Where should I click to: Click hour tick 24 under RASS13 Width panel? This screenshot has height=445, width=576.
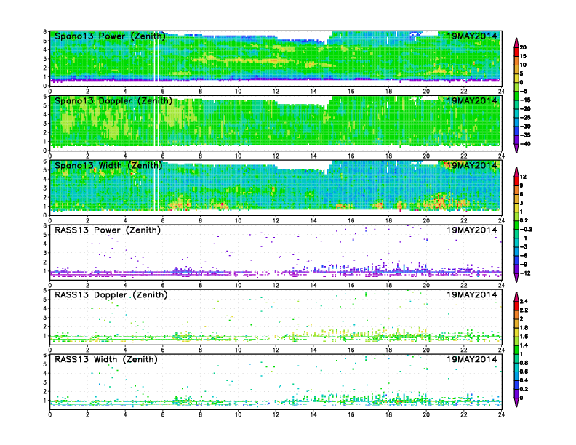click(501, 414)
